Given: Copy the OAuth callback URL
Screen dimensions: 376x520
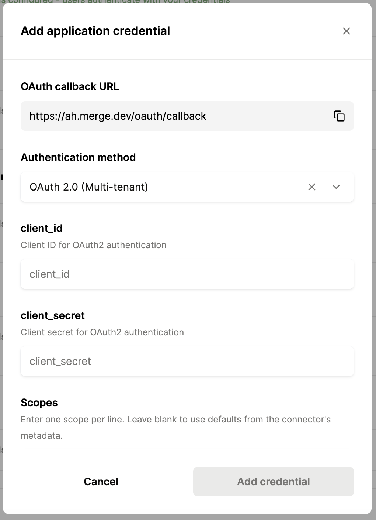Looking at the screenshot, I should pyautogui.click(x=339, y=116).
